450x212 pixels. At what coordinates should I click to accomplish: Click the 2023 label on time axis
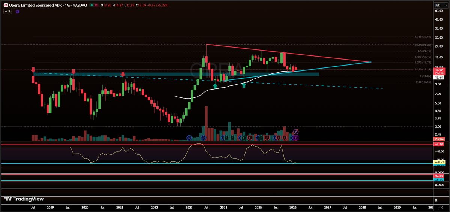(189, 207)
